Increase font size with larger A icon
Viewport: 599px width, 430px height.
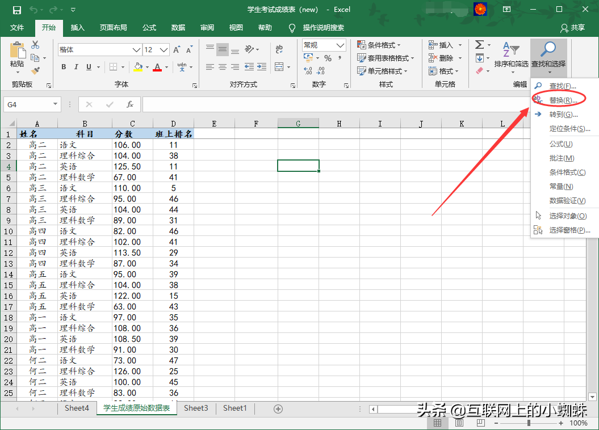(177, 49)
